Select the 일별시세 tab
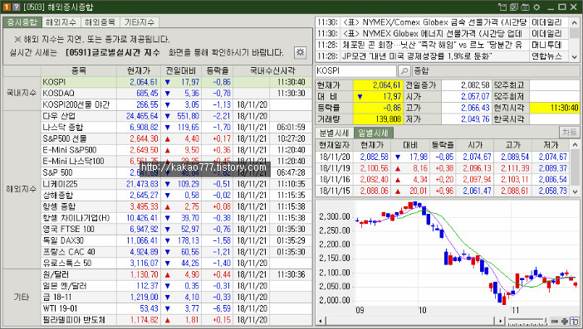583x329 pixels. coord(373,133)
